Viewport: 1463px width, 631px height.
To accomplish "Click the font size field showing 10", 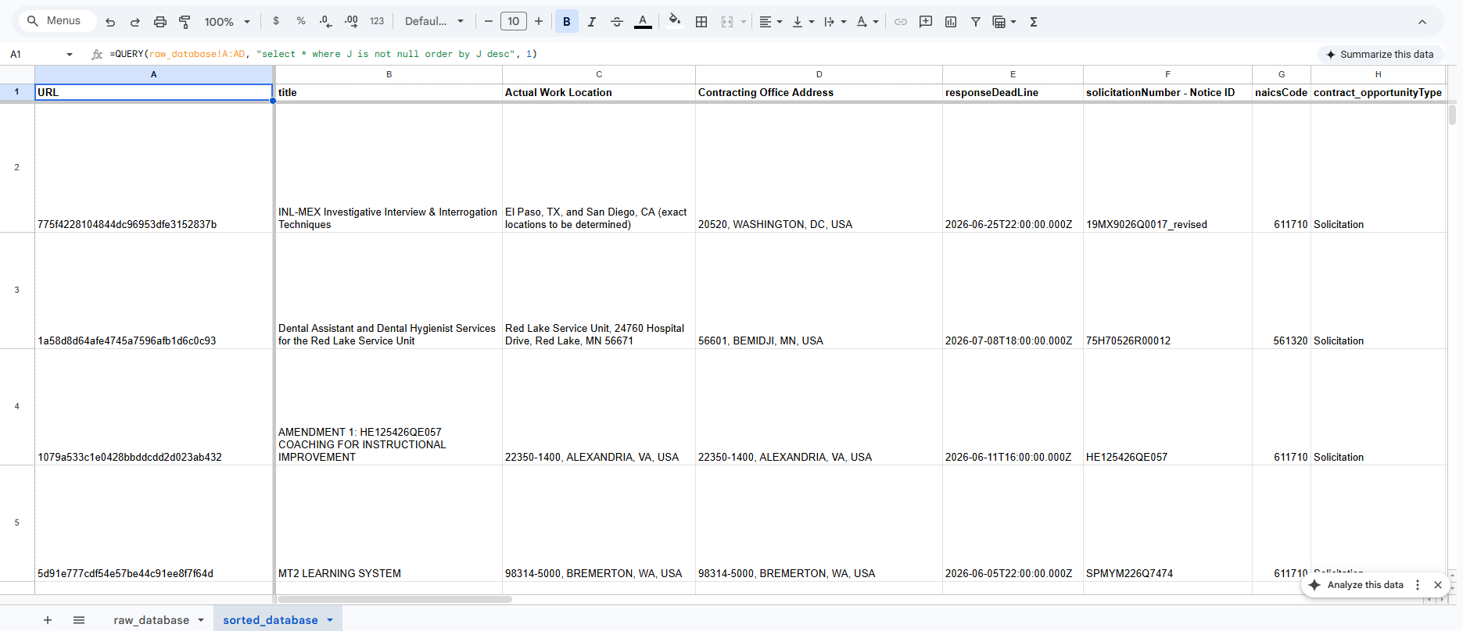I will click(x=513, y=21).
